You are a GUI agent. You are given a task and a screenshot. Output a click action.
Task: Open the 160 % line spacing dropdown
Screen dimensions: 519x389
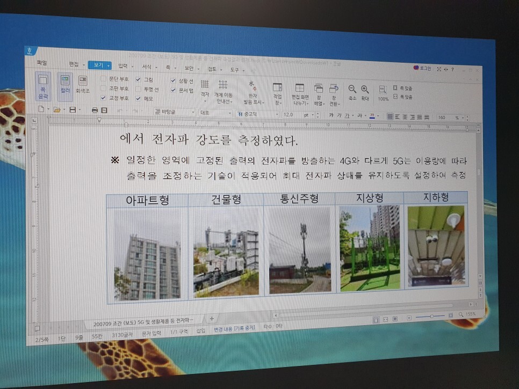pos(463,118)
